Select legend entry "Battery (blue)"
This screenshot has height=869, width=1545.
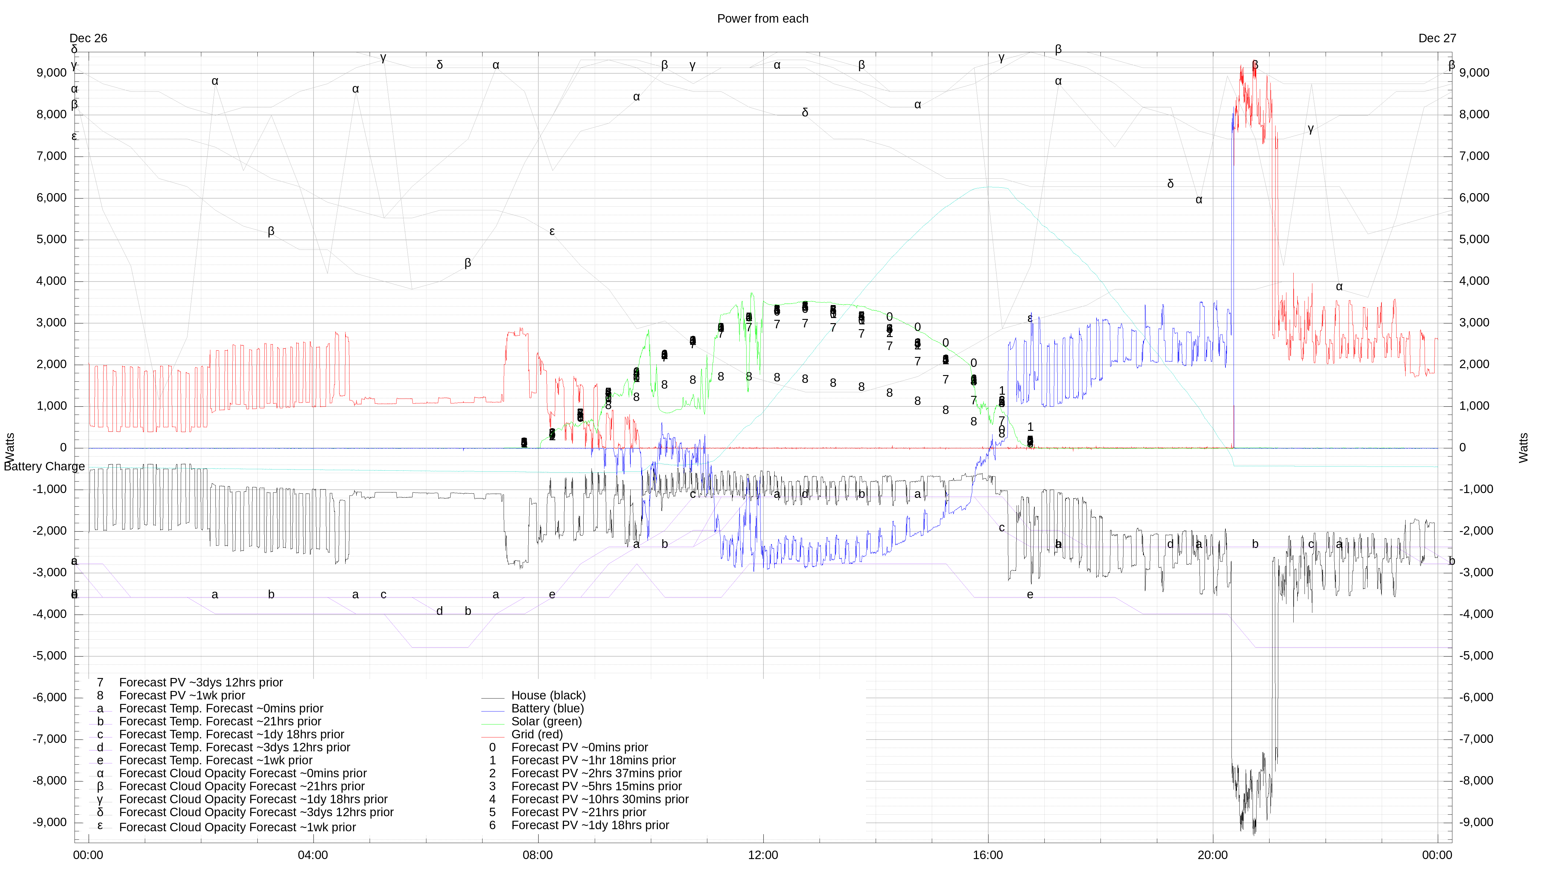pyautogui.click(x=547, y=709)
